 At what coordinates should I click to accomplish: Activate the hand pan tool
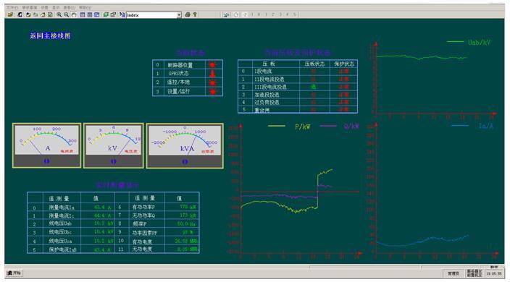tap(74, 14)
